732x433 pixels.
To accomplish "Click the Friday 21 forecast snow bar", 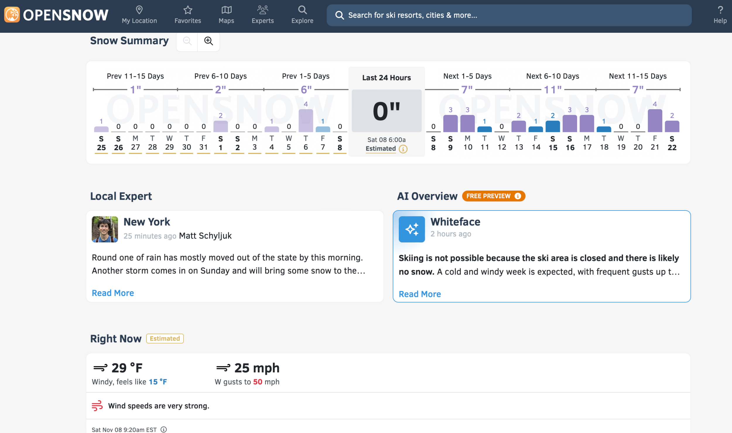I will (655, 121).
